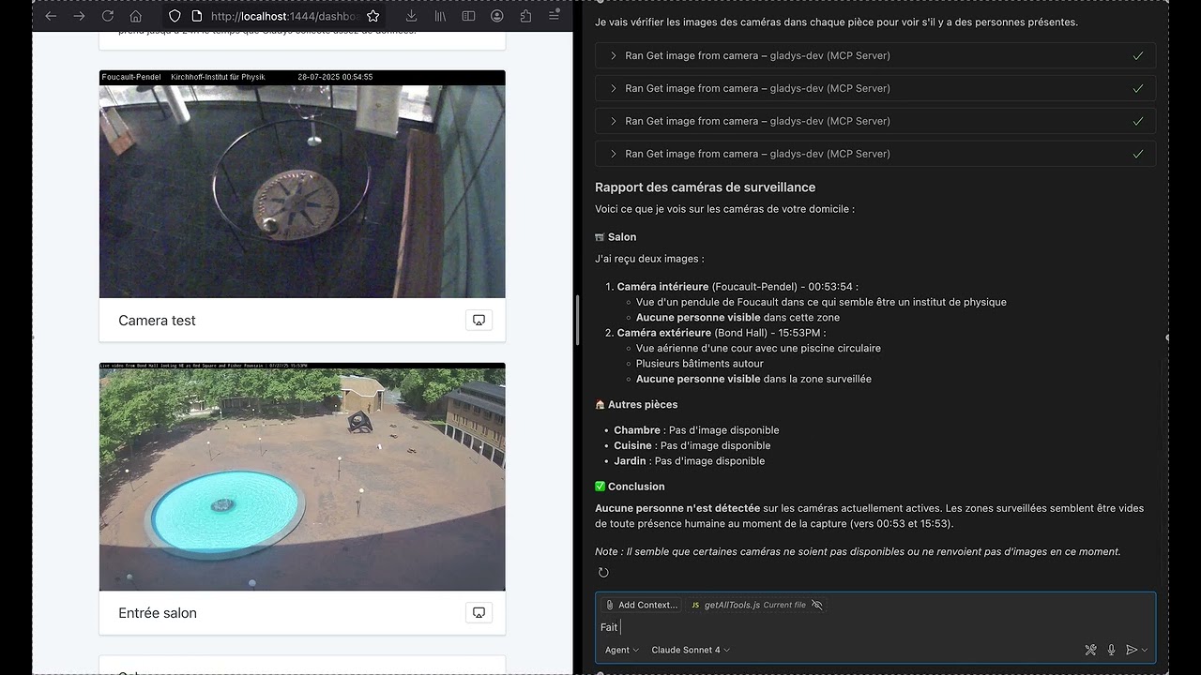Show site information page icon
1201x675 pixels.
click(196, 16)
